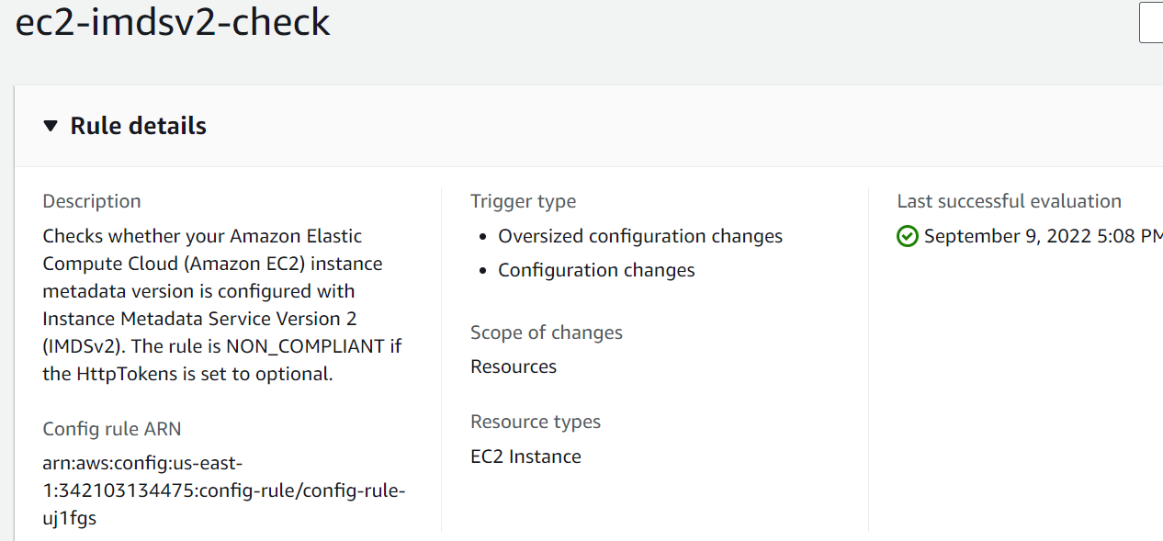Select the Description heading
This screenshot has height=541, width=1163.
pos(92,200)
